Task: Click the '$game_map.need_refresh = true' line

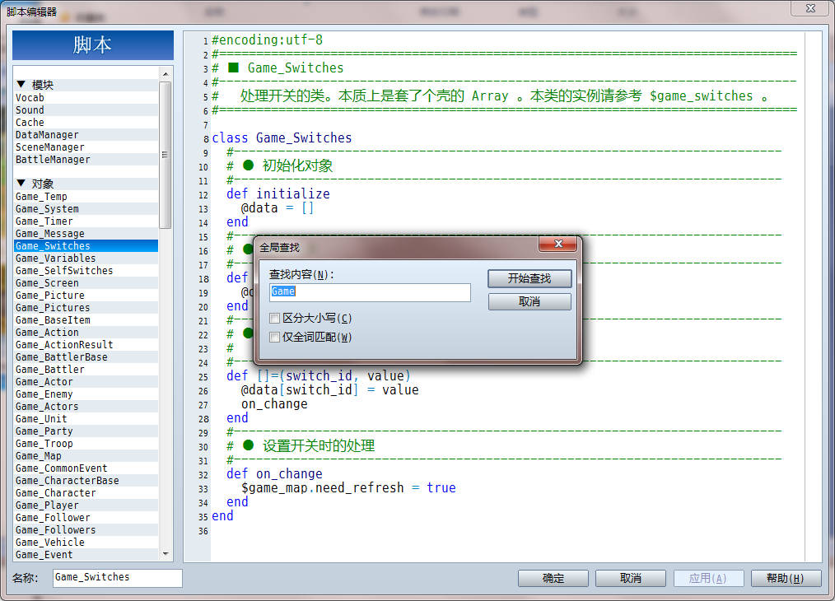Action: point(348,488)
